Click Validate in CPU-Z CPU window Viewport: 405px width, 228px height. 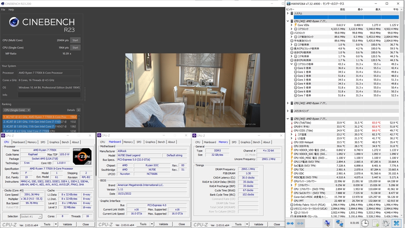[x=67, y=224]
